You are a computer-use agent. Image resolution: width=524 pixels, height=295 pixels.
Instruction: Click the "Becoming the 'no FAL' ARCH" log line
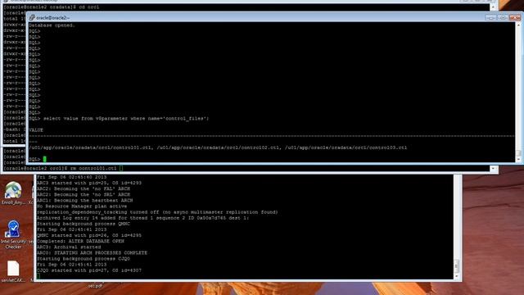click(84, 188)
